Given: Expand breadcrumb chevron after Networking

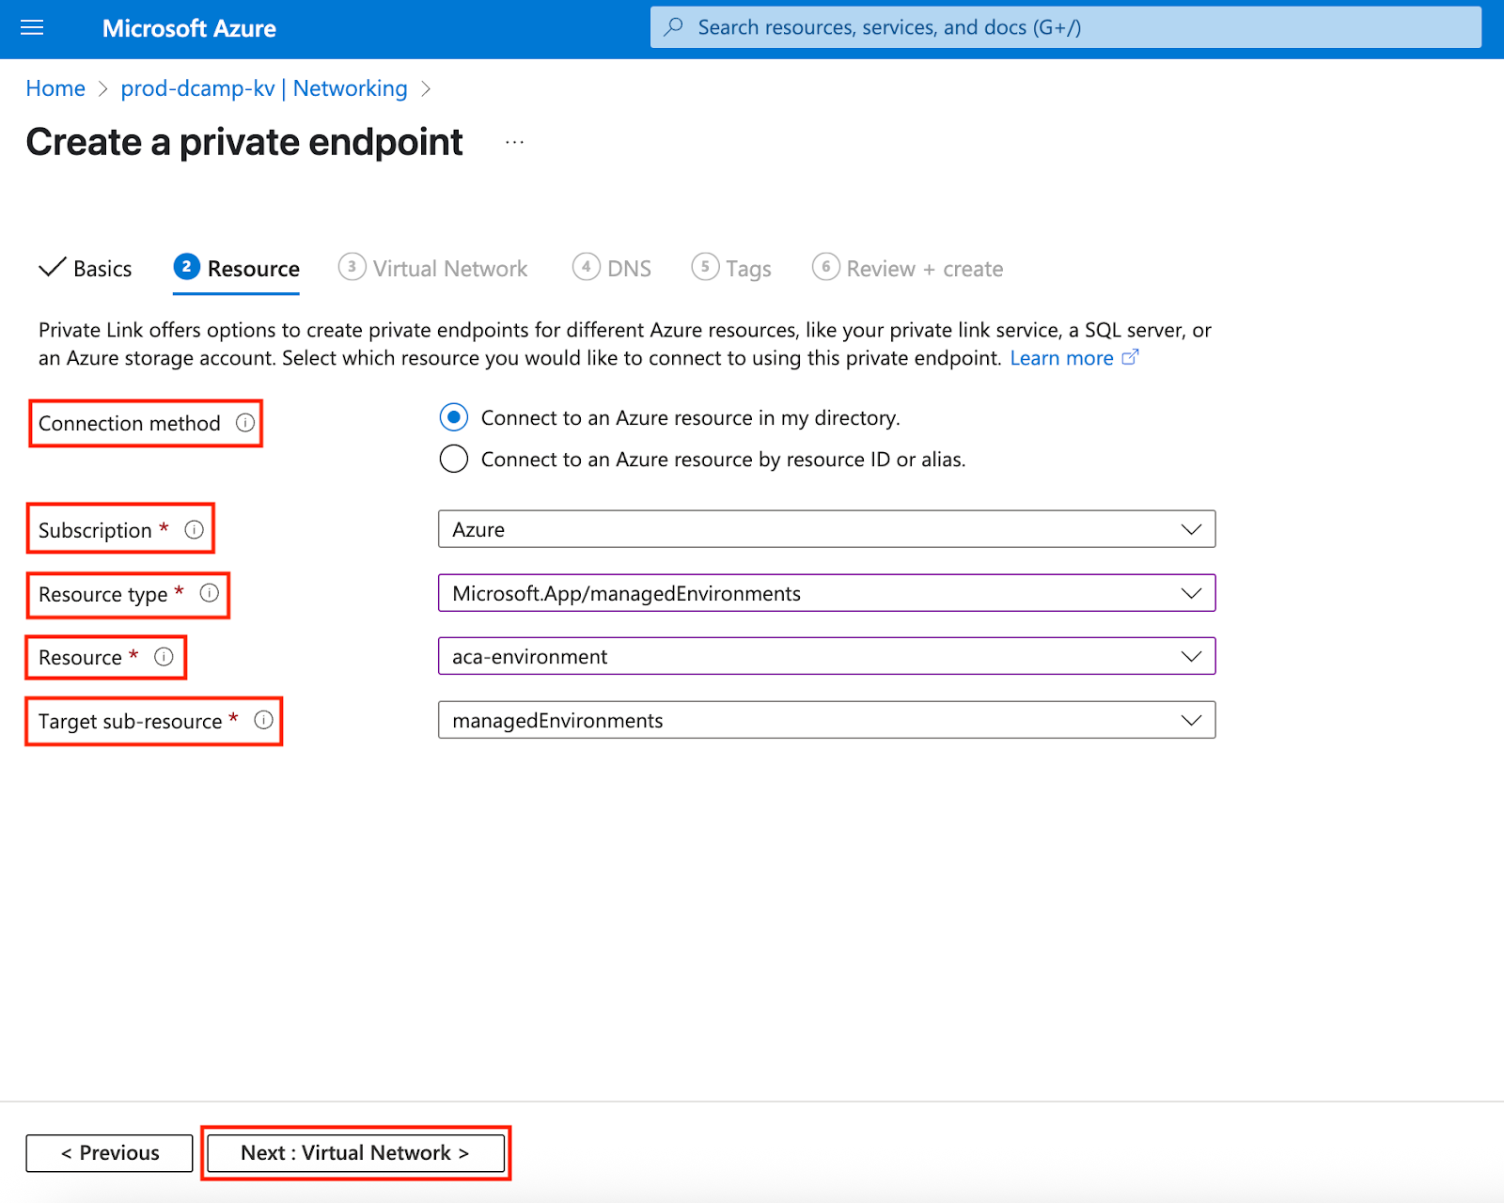Looking at the screenshot, I should tap(426, 88).
